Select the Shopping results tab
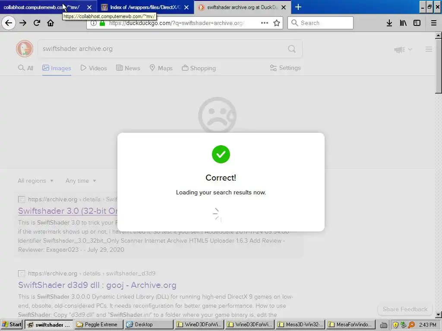The height and width of the screenshot is (331, 442). click(x=199, y=68)
